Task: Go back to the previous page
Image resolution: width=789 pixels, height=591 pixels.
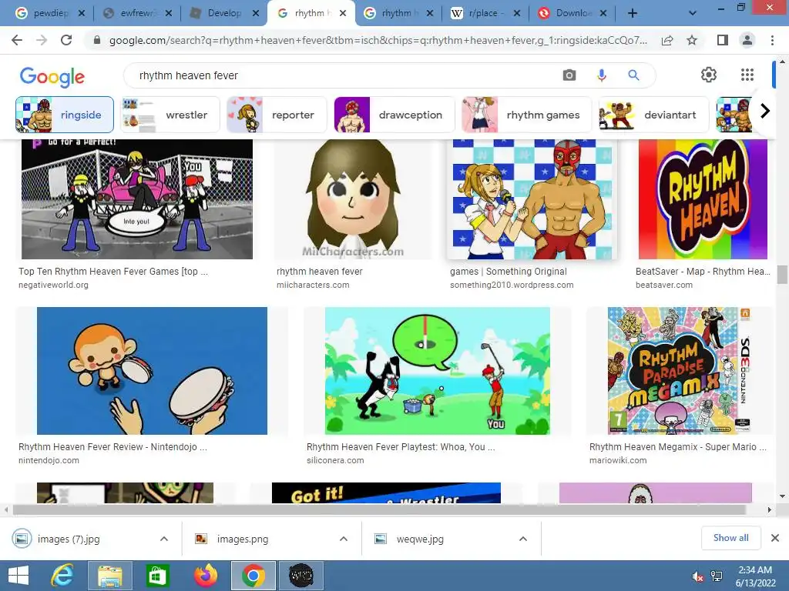Action: (x=17, y=40)
